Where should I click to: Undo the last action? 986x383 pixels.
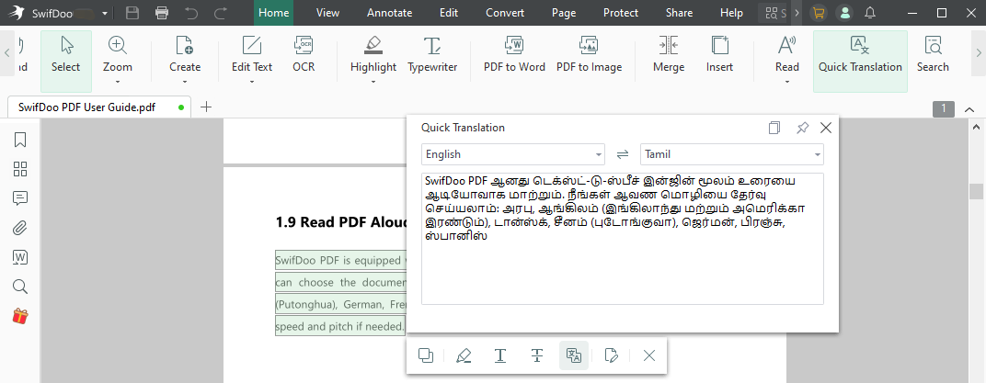click(191, 13)
